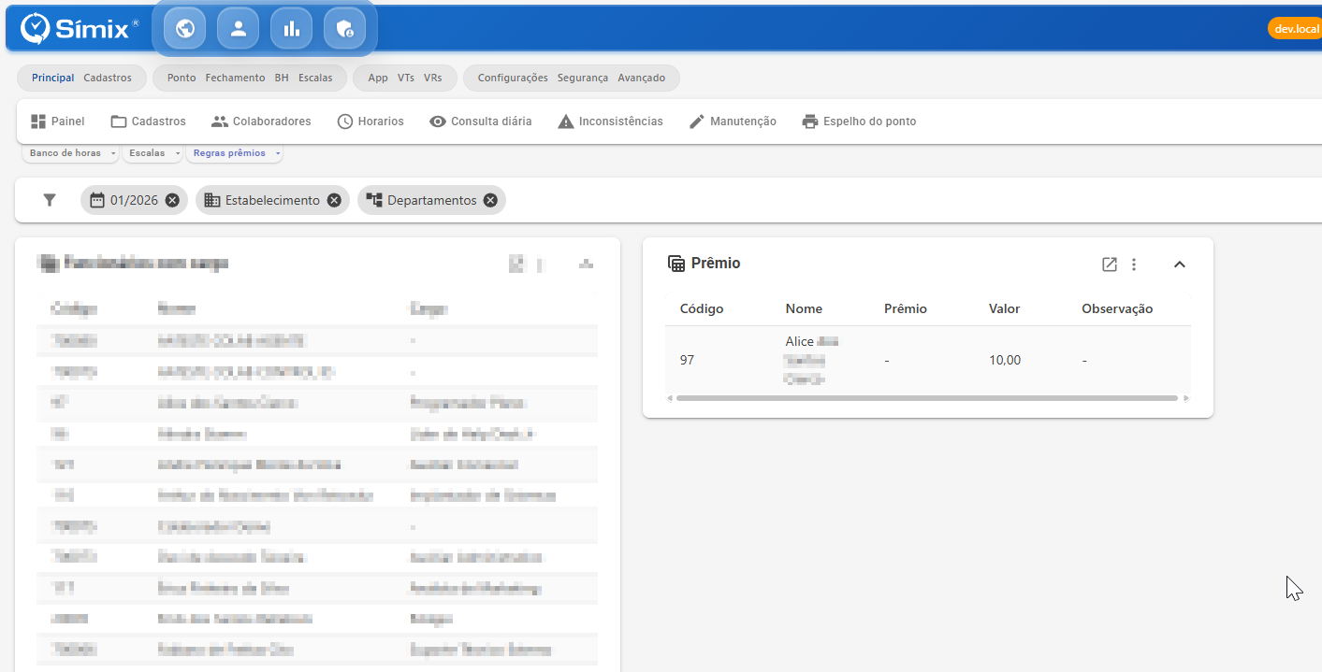1322x672 pixels.
Task: Remove the Departamentos filter chip
Action: coord(490,200)
